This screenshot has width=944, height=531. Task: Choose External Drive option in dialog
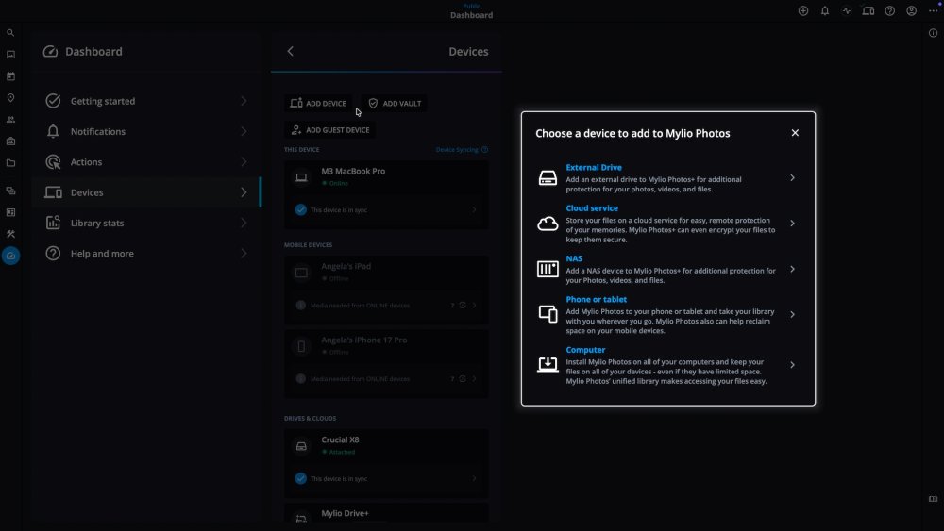coord(667,178)
